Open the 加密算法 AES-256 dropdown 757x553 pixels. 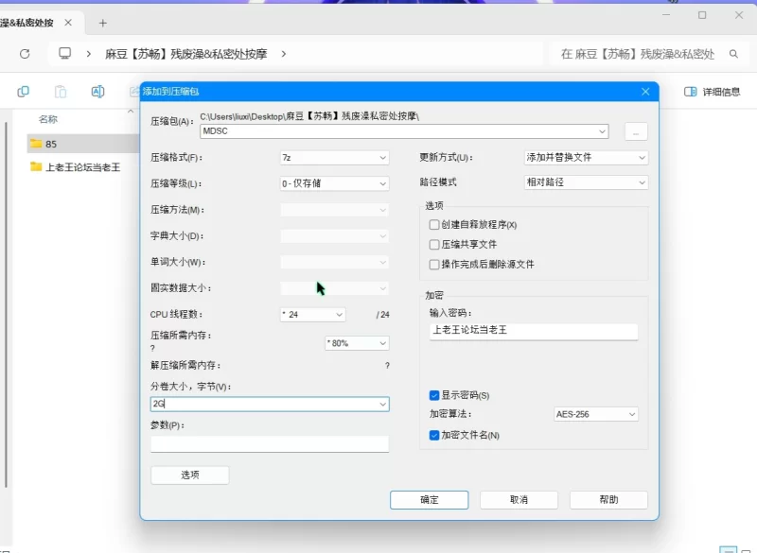[595, 414]
